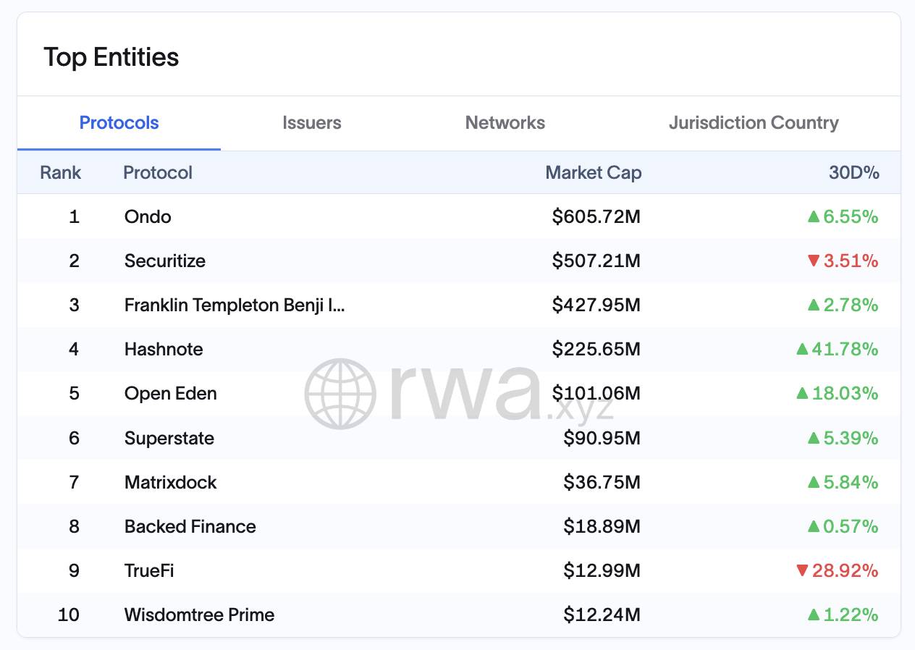Click Open Eden's 18.03% 30-day change
Screen dimensions: 915x650
tap(838, 393)
